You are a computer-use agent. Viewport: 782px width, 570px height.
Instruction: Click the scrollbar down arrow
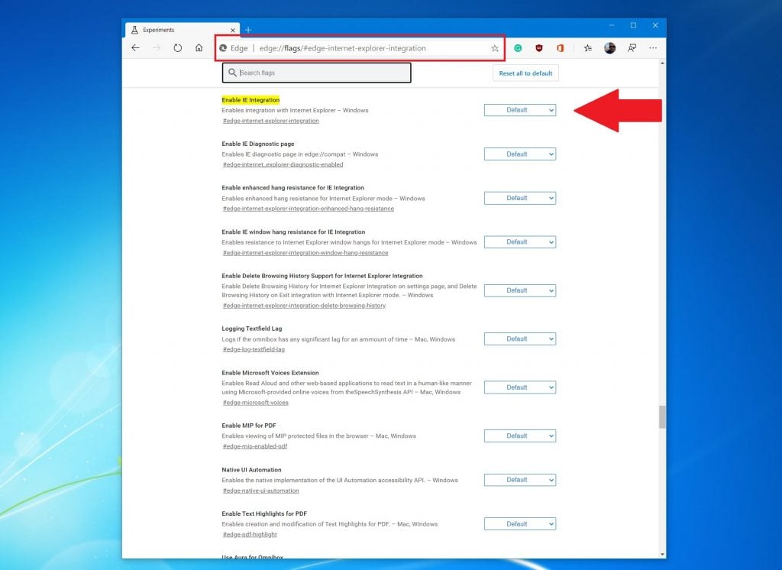click(x=662, y=554)
